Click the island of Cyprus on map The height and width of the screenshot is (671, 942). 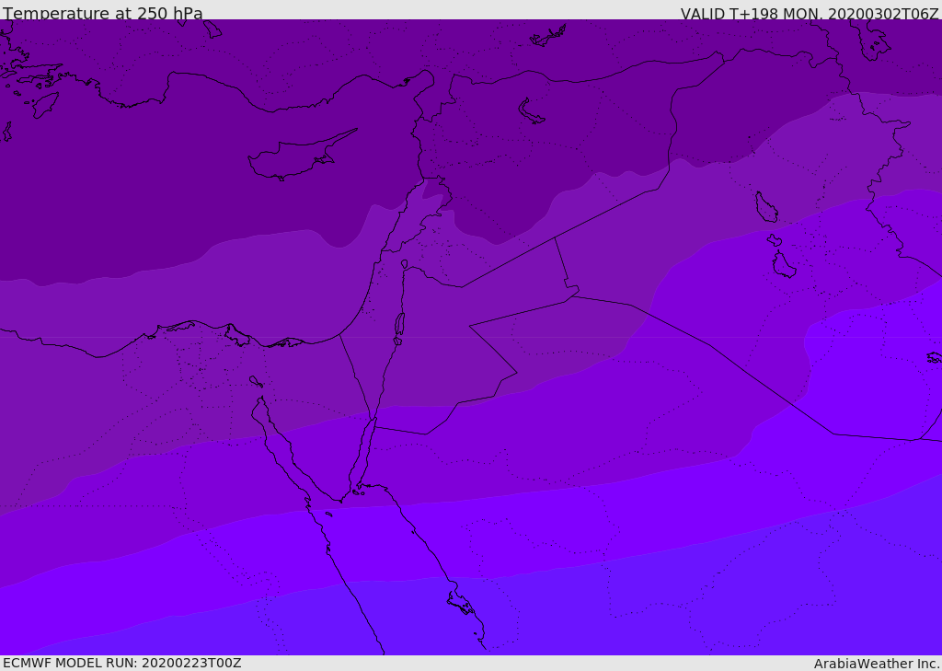coord(301,156)
